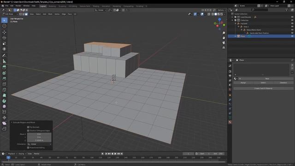Uncheck the Level Bounds collection checkbox
This screenshot has width=295, height=166.
236,17
